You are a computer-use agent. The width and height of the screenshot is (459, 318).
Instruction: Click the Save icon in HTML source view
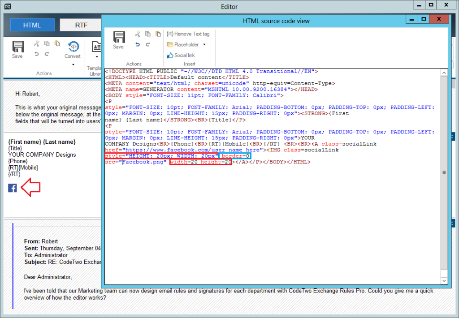coord(118,39)
